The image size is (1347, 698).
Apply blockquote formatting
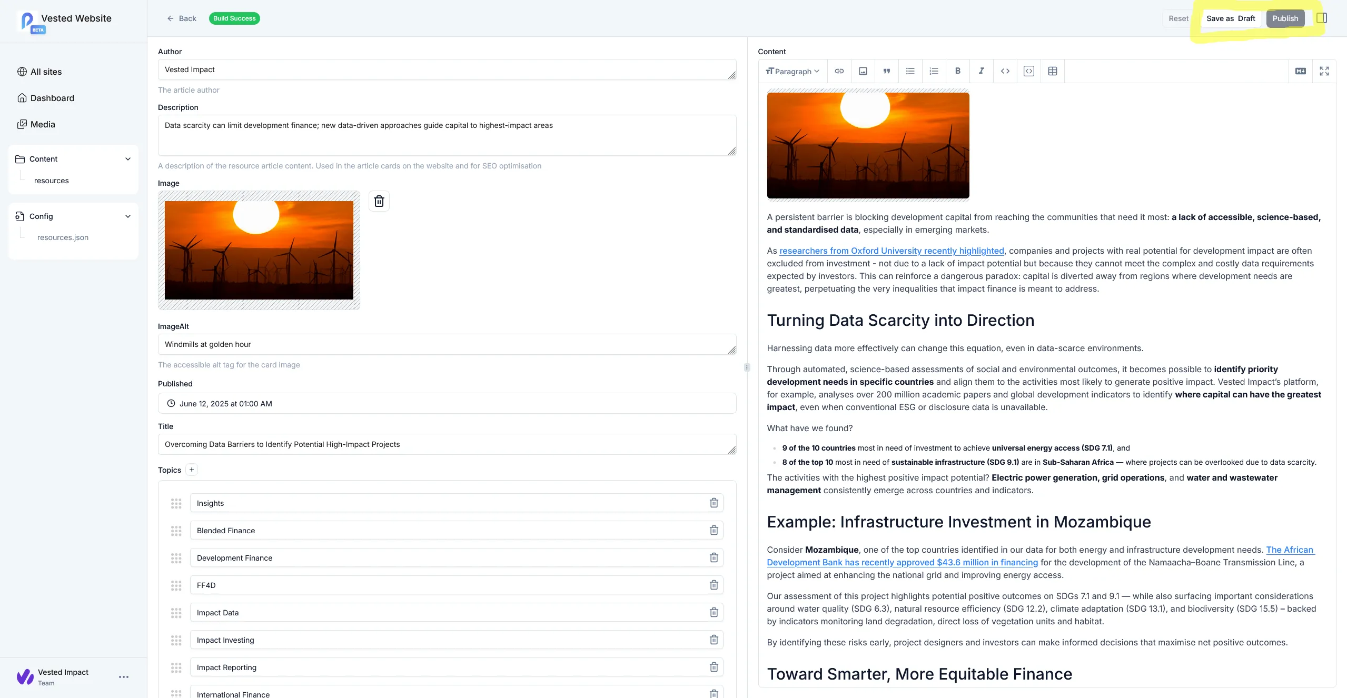coord(886,71)
